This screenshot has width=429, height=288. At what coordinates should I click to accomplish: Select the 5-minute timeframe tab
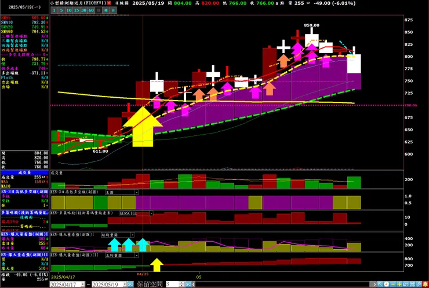coord(61,10)
